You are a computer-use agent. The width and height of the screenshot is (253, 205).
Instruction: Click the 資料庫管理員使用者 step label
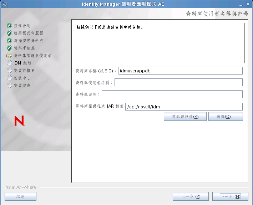pyautogui.click(x=33, y=56)
